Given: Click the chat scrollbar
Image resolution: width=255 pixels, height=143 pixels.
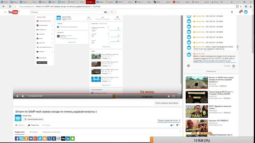Looking at the screenshot, I should point(237,47).
